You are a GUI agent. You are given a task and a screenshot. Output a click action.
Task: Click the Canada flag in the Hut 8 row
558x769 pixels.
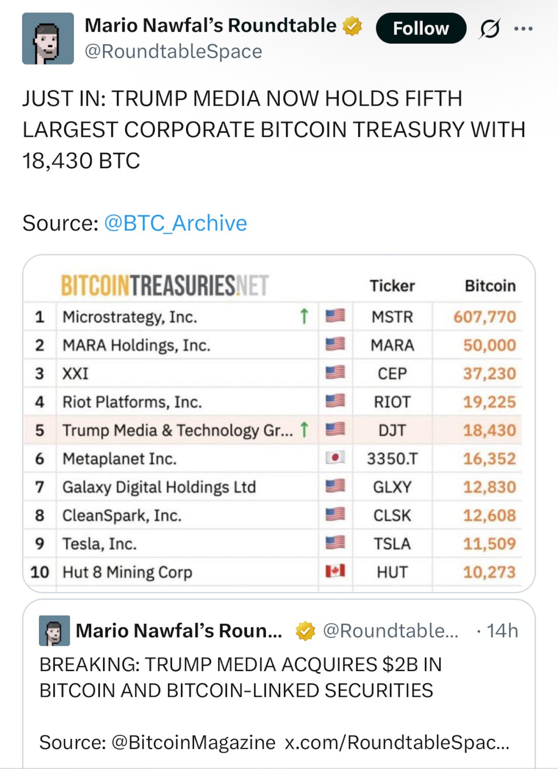click(335, 571)
